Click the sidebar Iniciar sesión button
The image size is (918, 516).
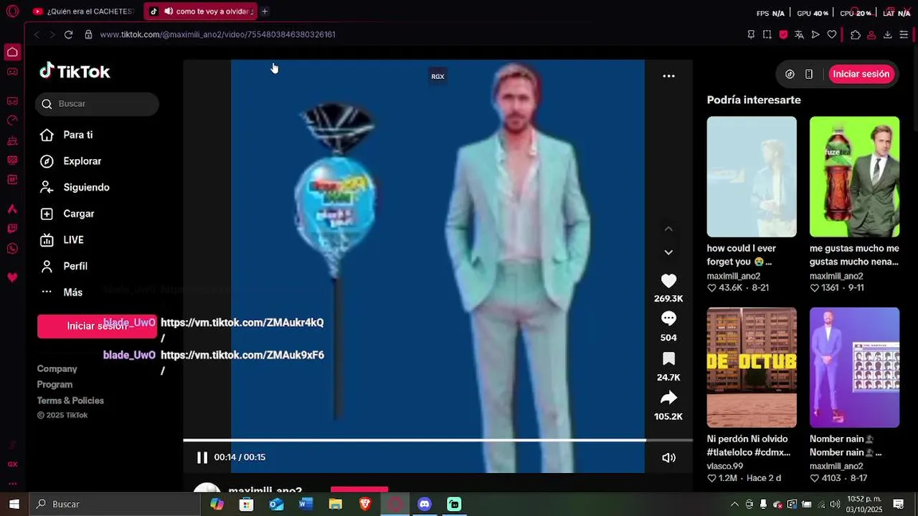[x=97, y=326]
